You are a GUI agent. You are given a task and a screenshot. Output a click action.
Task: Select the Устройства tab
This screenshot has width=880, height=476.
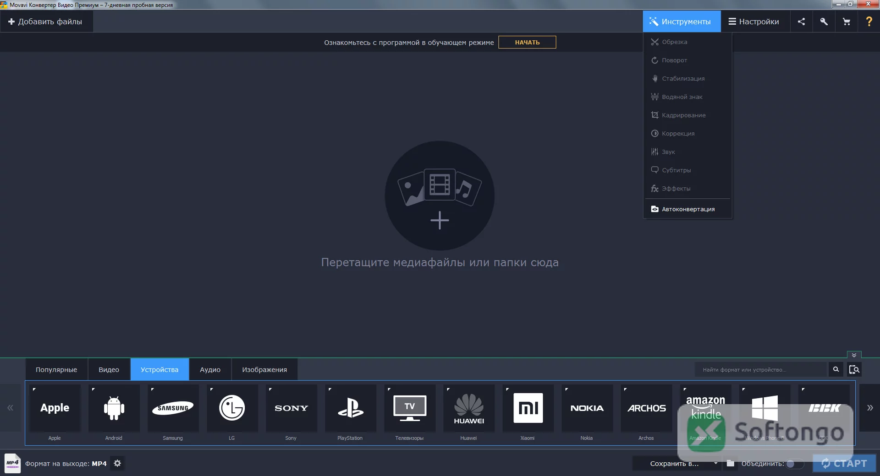point(159,369)
